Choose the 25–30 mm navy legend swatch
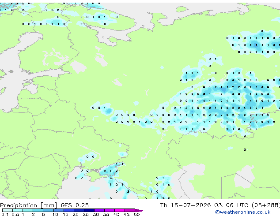 tap(89, 210)
